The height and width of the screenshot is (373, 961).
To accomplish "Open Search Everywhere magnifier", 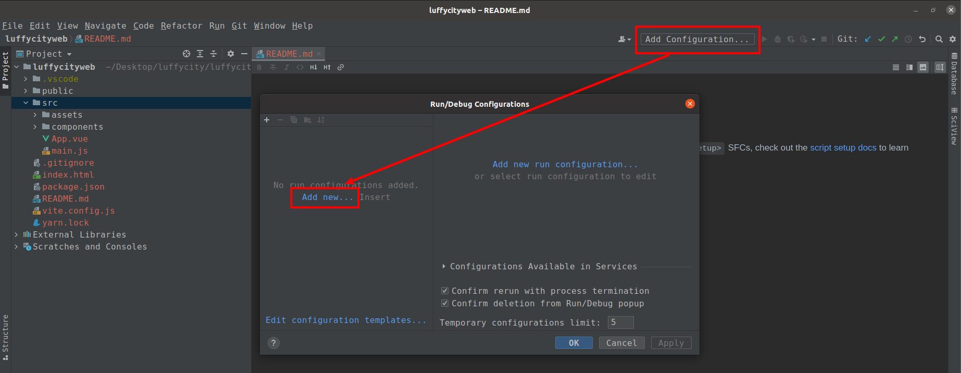I will click(x=939, y=39).
